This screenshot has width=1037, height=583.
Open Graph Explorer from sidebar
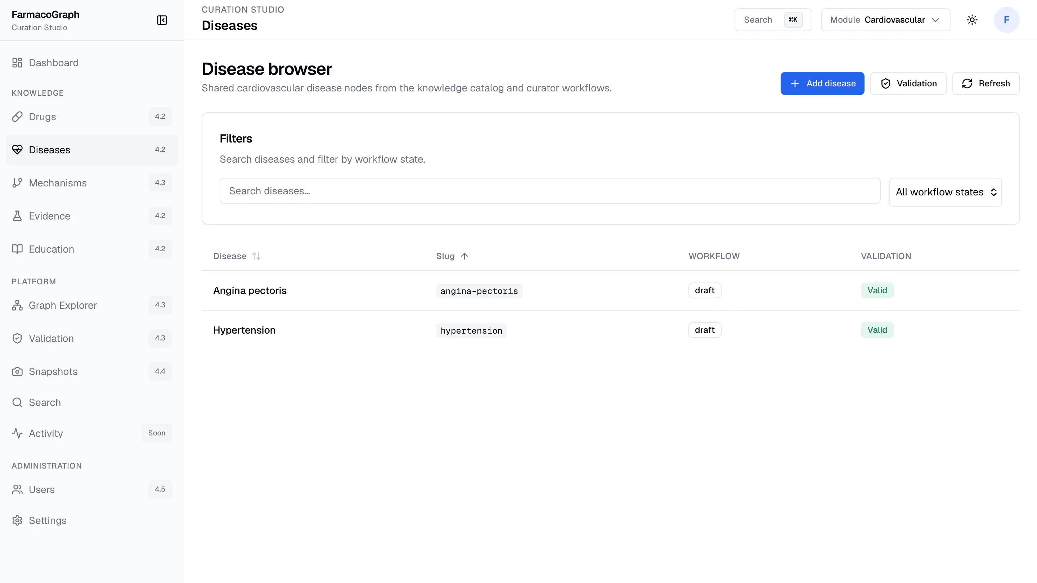(92, 306)
